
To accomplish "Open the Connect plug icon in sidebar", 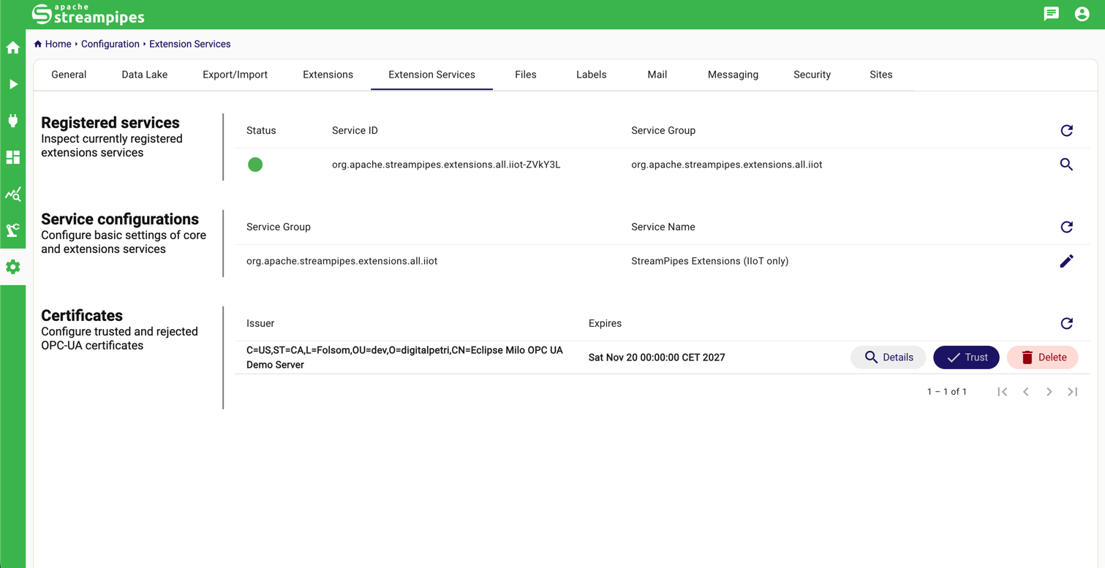I will [x=13, y=121].
